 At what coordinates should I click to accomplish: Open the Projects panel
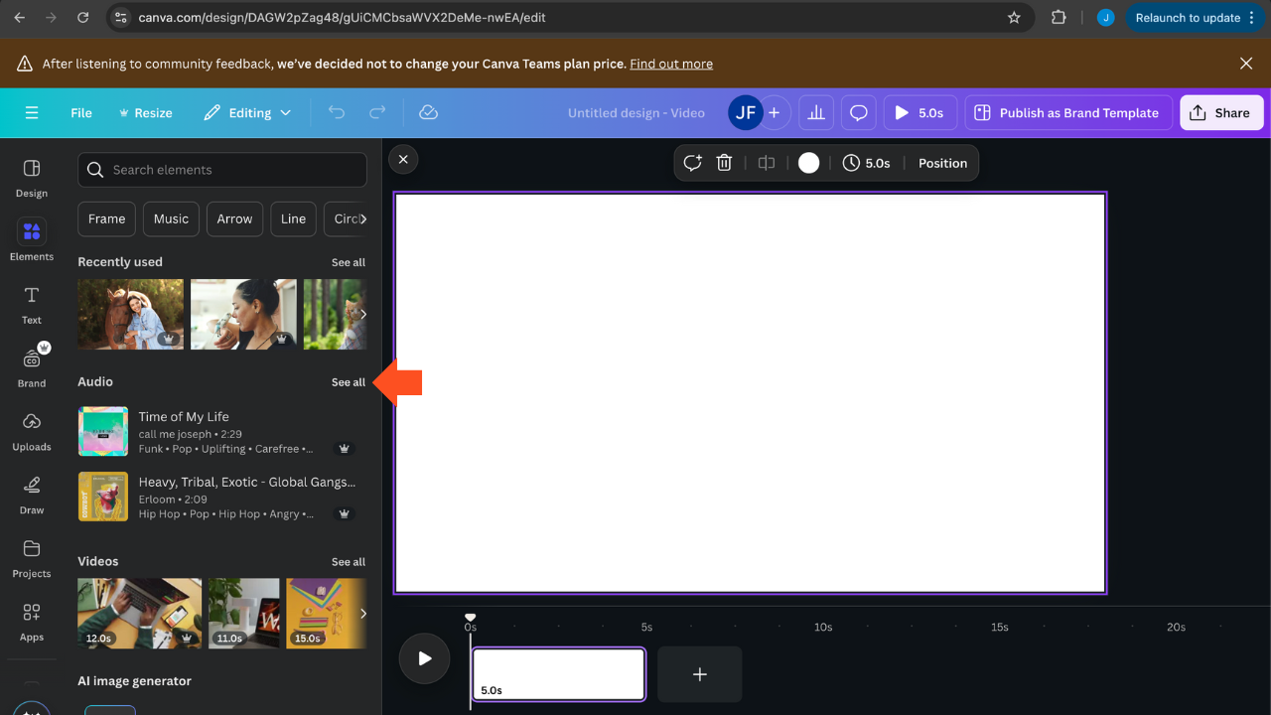pos(31,557)
